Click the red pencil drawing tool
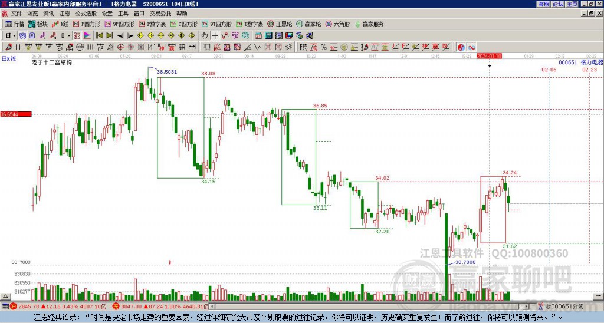The image size is (604, 323). click(8, 47)
